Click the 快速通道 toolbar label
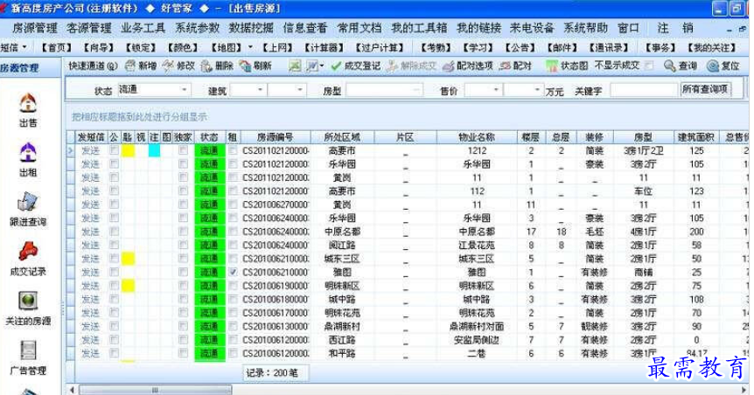The height and width of the screenshot is (395, 754). pos(93,66)
